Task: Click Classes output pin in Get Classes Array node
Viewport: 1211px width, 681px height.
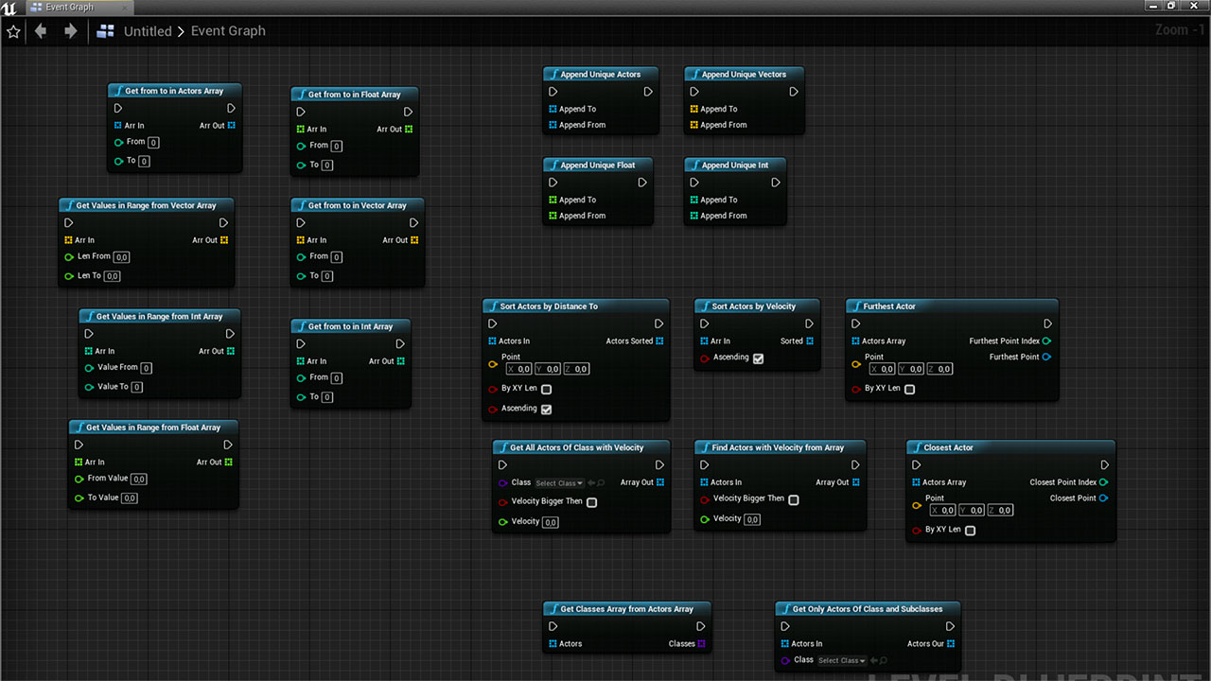Action: pos(701,643)
